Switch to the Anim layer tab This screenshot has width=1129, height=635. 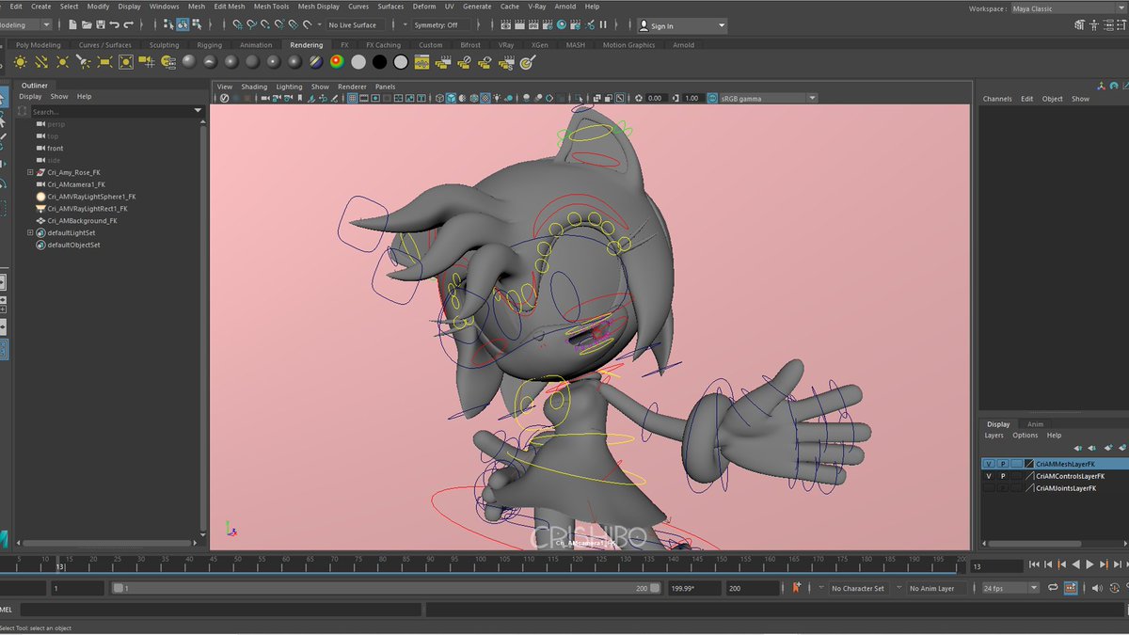click(x=1035, y=424)
